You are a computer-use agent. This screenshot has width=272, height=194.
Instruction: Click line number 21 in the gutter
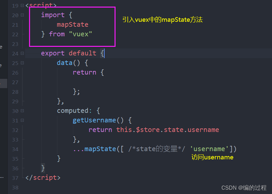15,25
